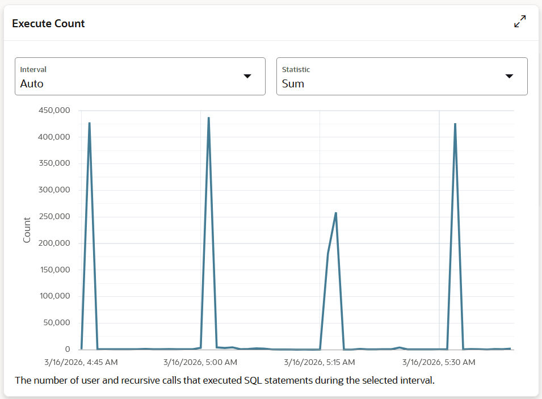Image resolution: width=542 pixels, height=399 pixels.
Task: Open the Statistic dropdown set to Sum
Action: (x=402, y=77)
